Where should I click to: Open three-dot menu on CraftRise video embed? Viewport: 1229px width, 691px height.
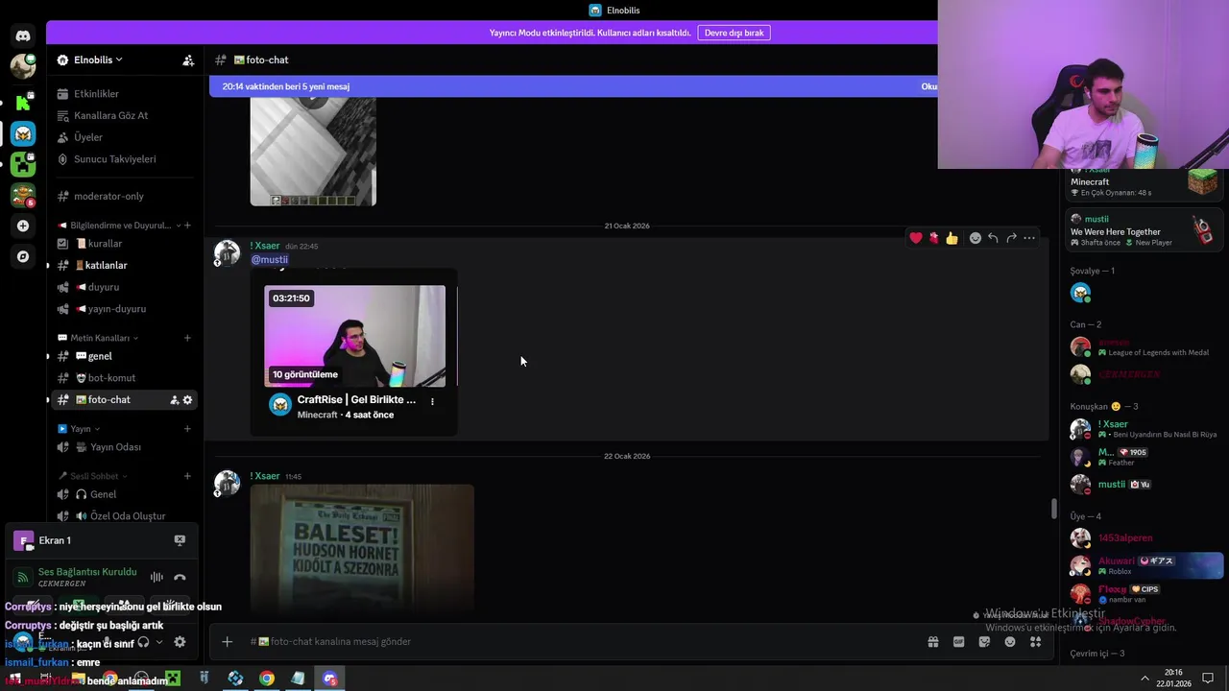tap(432, 401)
